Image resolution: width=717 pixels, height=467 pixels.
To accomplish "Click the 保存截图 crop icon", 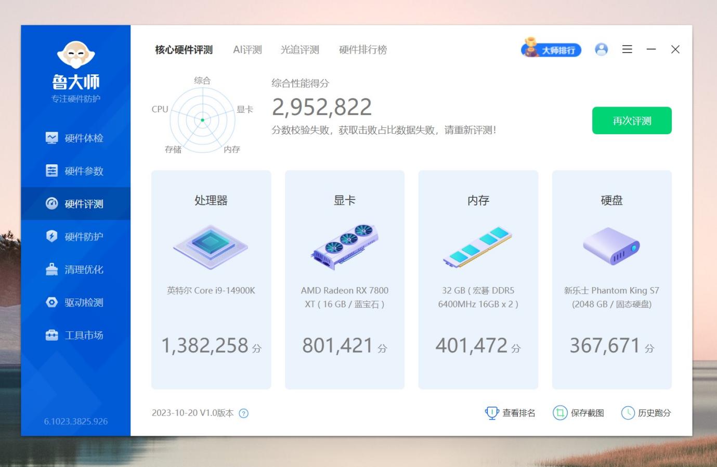I will (560, 413).
